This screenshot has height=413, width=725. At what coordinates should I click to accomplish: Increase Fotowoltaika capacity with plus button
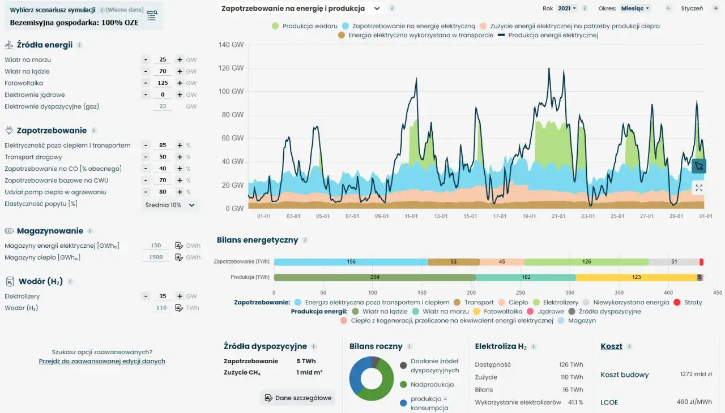[x=179, y=83]
